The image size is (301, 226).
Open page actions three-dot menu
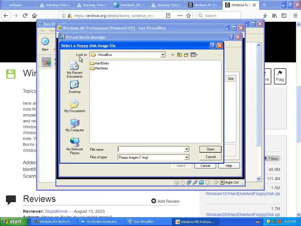coord(180,16)
